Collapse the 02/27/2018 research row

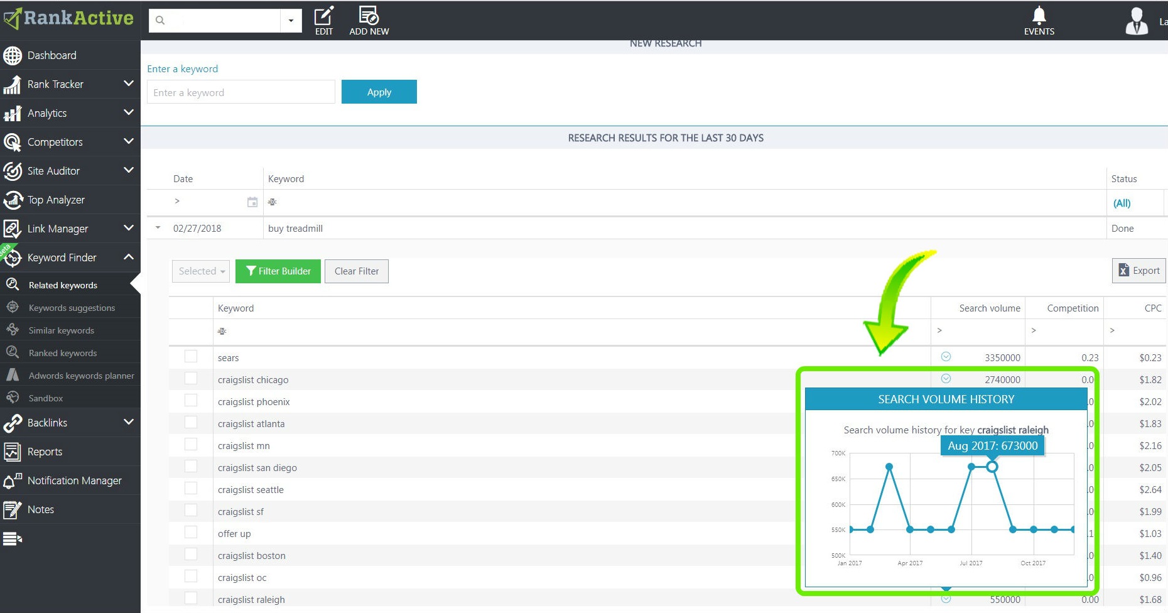click(x=158, y=228)
